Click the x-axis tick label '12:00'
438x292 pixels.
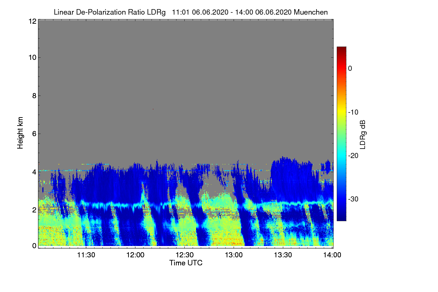[135, 255]
